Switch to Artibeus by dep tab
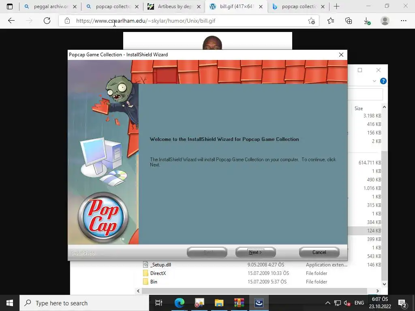Image resolution: width=415 pixels, height=311 pixels. pyautogui.click(x=174, y=6)
